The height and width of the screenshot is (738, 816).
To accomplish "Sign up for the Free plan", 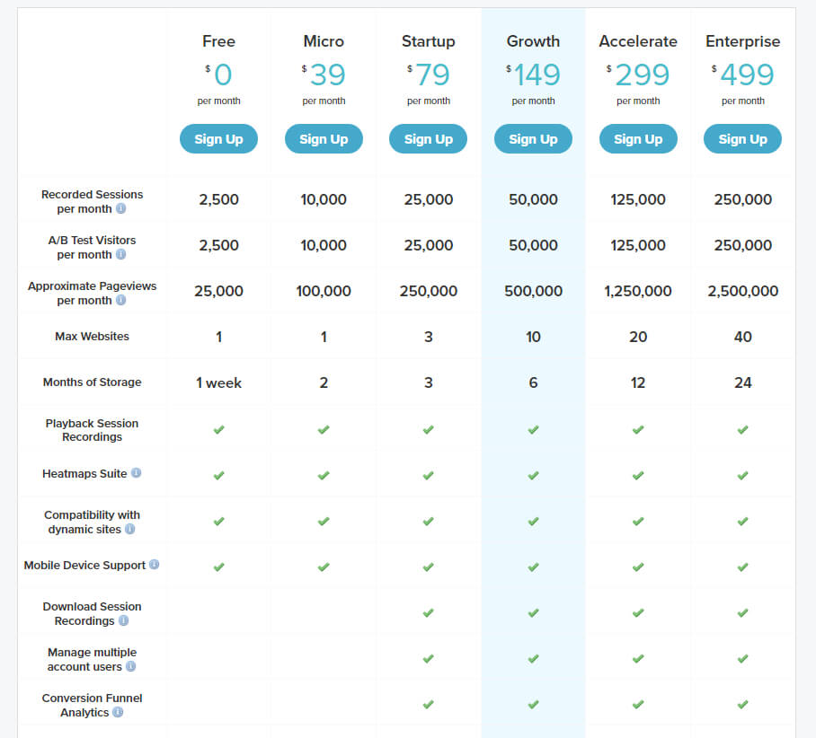I will coord(218,139).
